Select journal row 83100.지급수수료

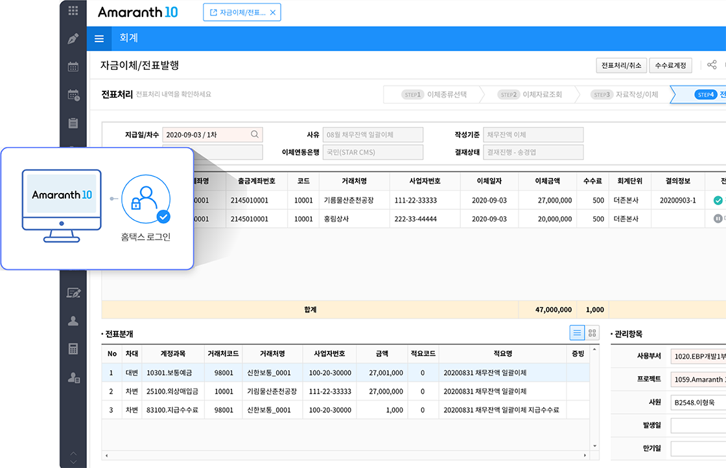(x=345, y=410)
